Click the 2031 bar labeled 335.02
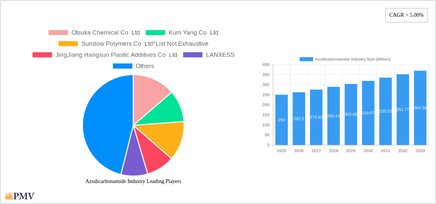 [386, 111]
